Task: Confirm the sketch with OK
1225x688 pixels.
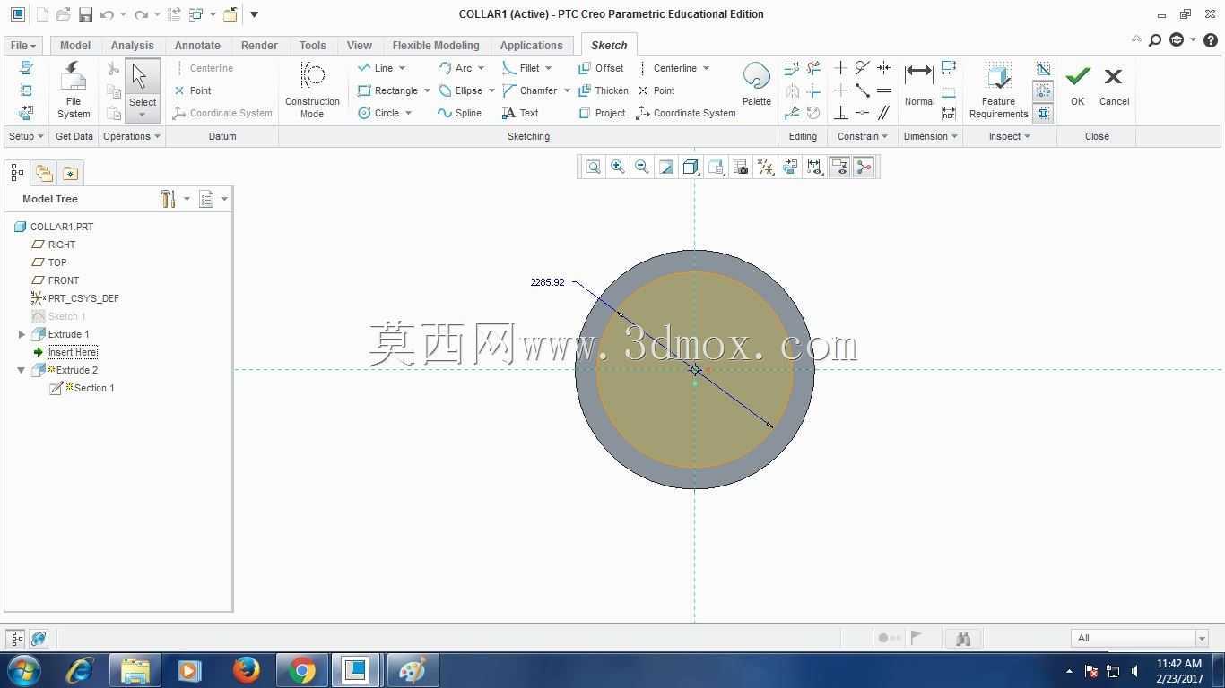Action: (x=1078, y=87)
